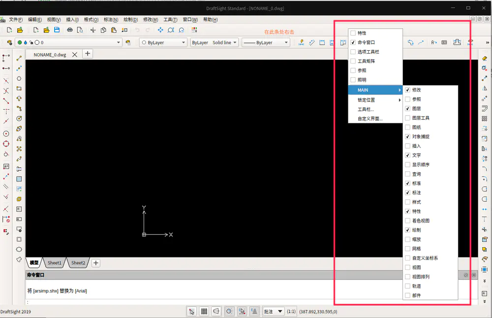492x318 pixels.
Task: Select the Pan tool in the toolbar
Action: pyautogui.click(x=160, y=30)
